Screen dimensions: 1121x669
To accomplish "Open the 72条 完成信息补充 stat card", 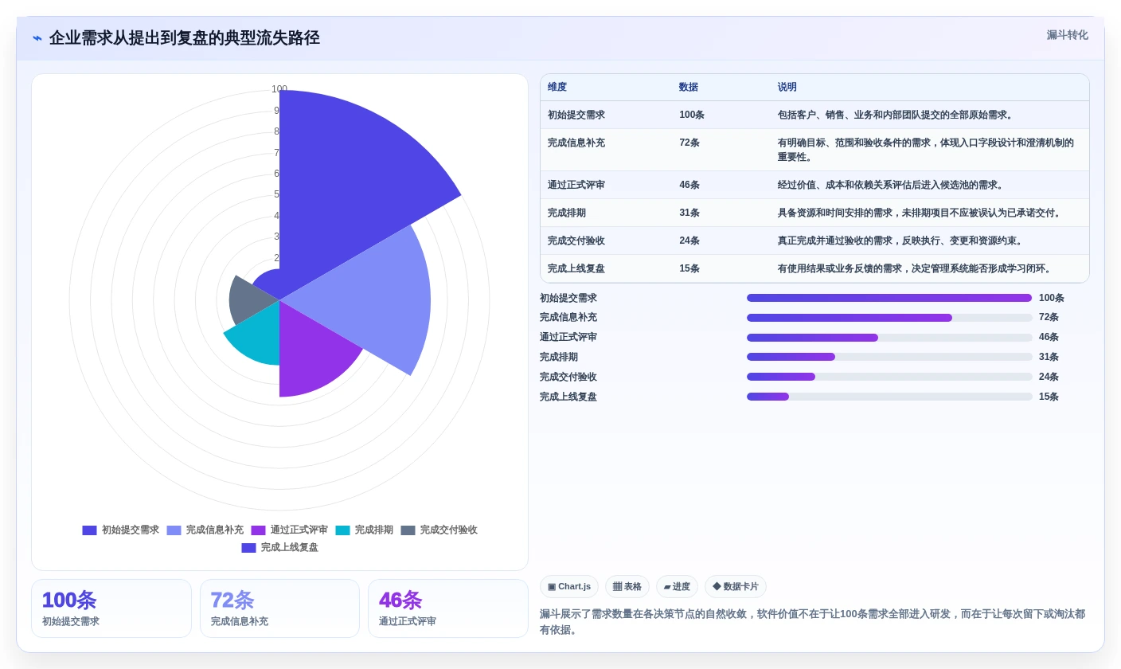I will coord(279,608).
